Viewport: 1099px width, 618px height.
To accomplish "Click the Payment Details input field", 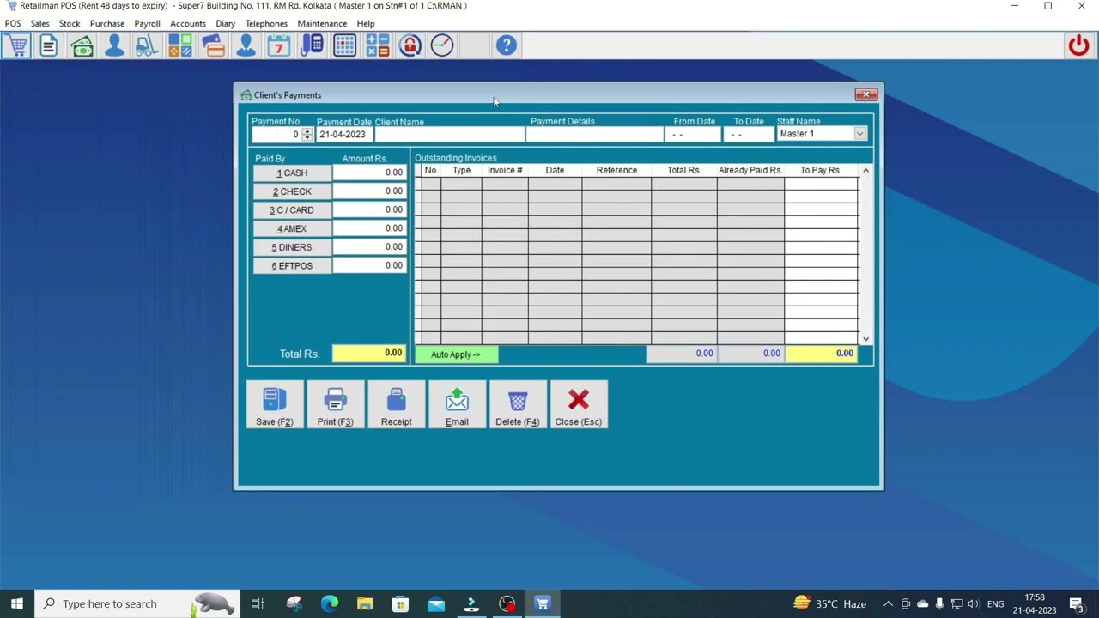I will (x=595, y=135).
